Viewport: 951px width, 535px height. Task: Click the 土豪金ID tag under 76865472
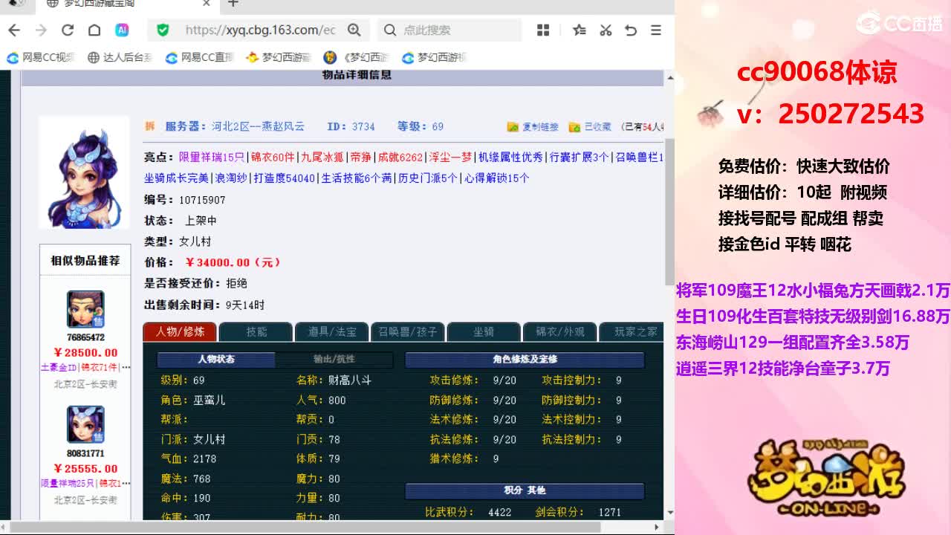(x=59, y=367)
